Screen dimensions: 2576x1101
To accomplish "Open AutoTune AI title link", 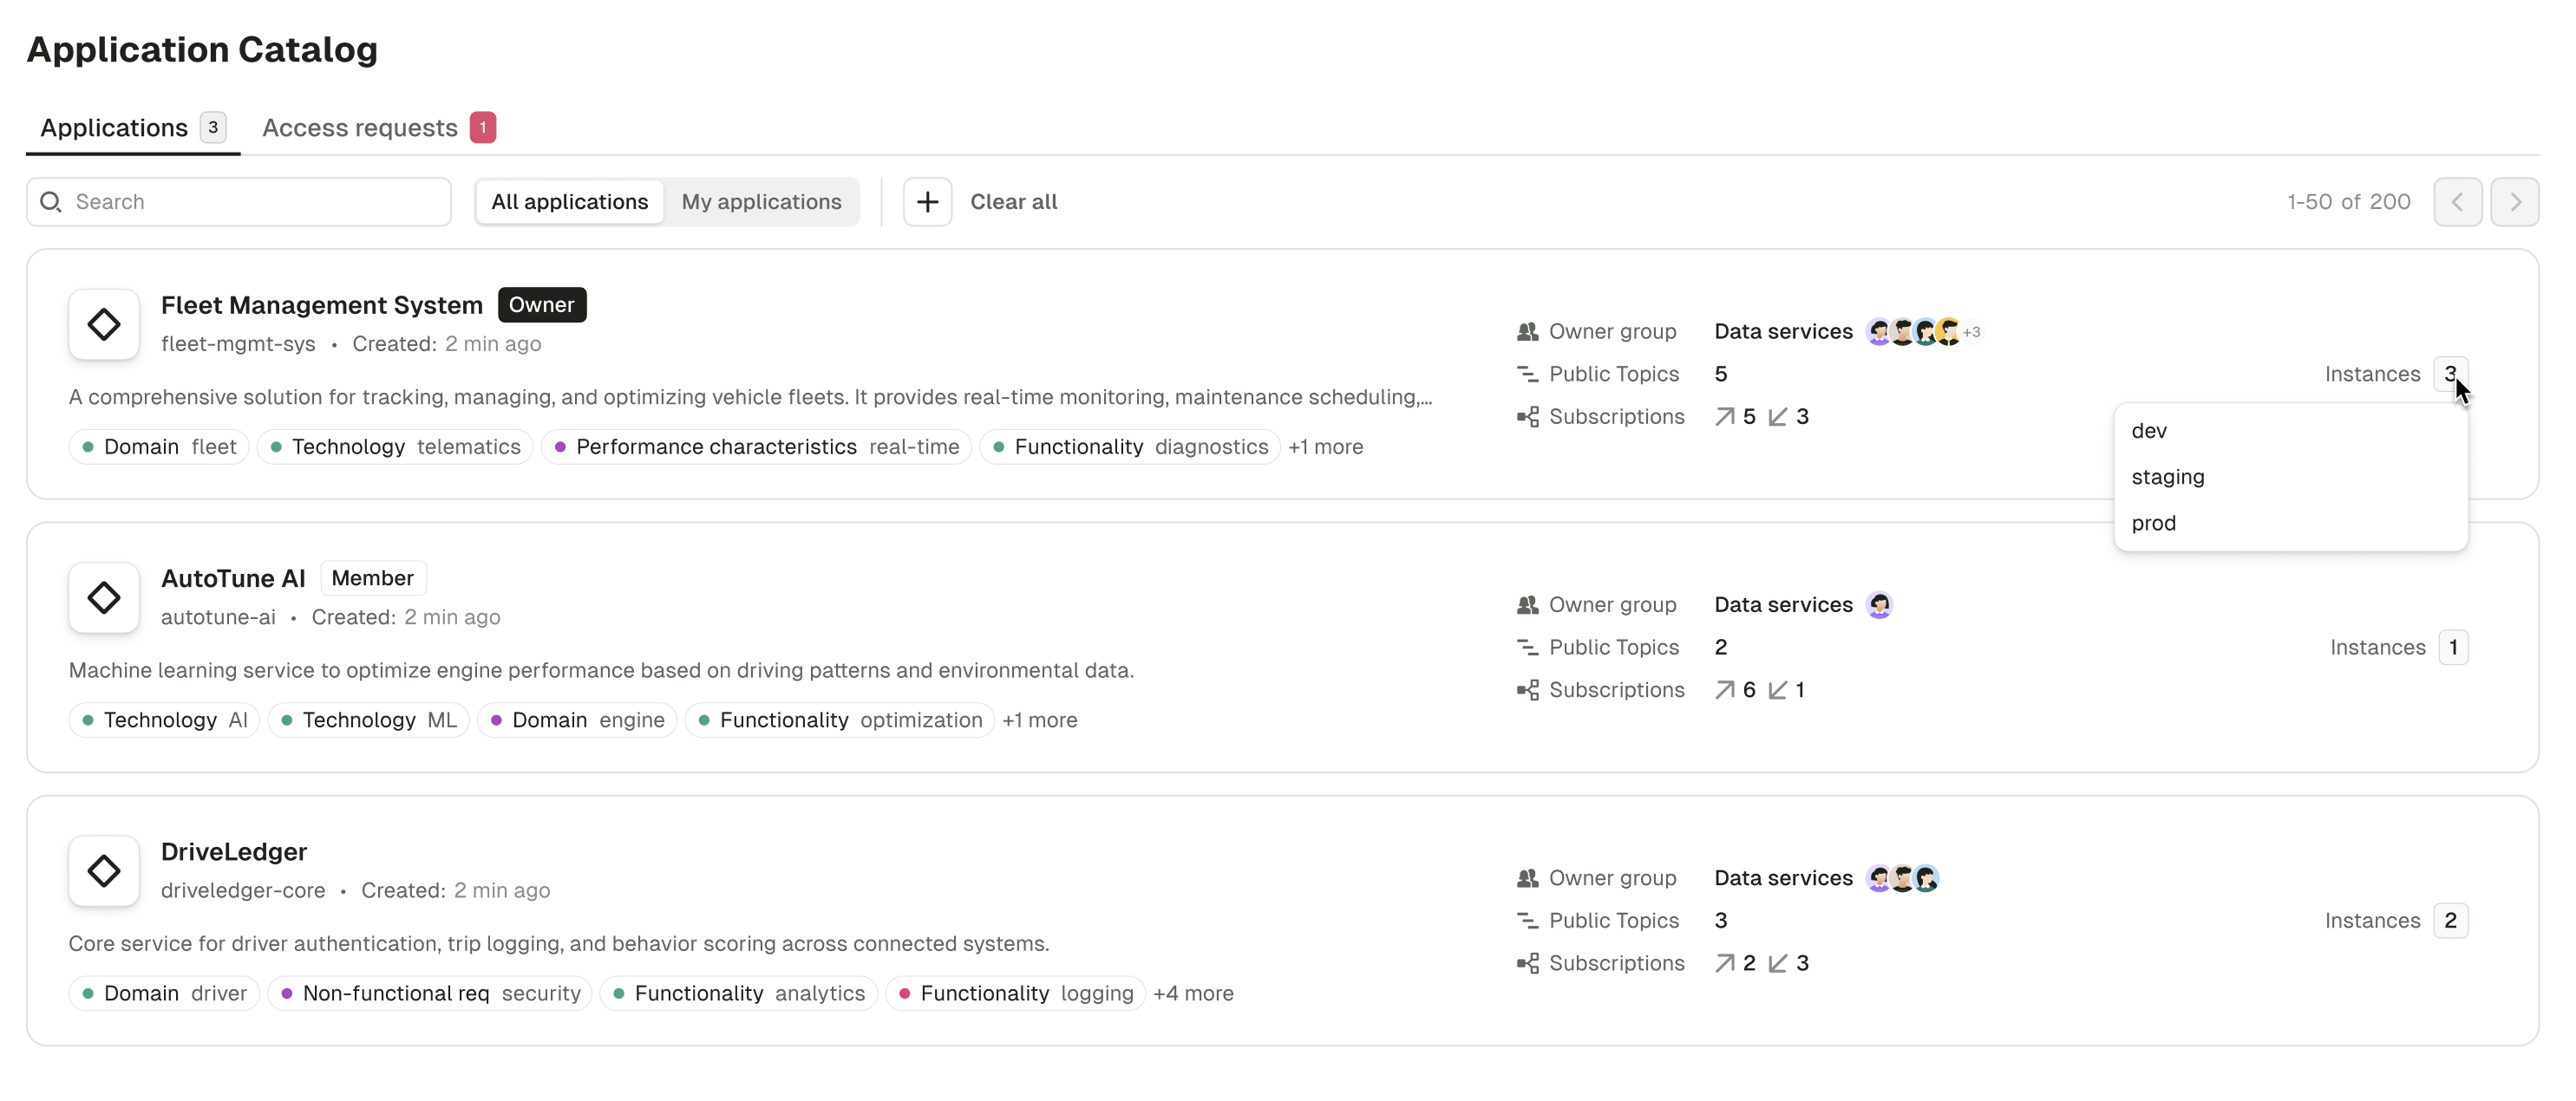I will point(233,578).
